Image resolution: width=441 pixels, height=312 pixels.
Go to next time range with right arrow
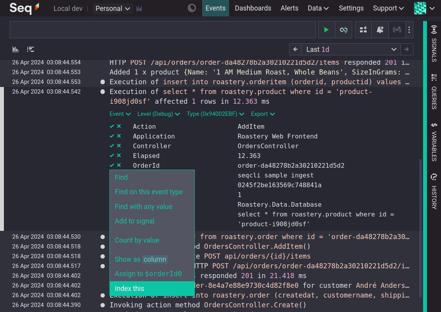tap(407, 49)
